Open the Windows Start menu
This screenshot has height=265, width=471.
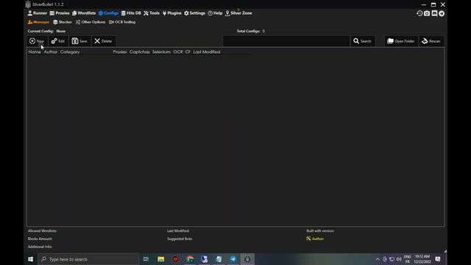(x=31, y=259)
